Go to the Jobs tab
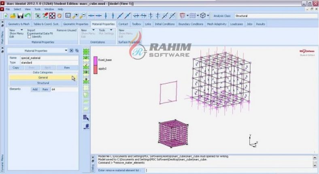 tap(249, 24)
